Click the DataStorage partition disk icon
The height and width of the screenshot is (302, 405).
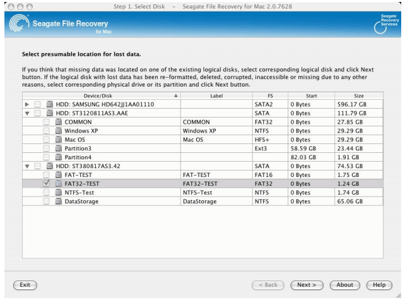click(59, 201)
